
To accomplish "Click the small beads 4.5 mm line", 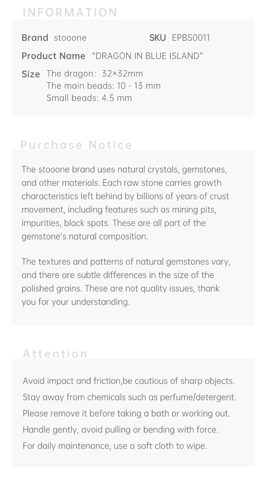I will (x=89, y=98).
